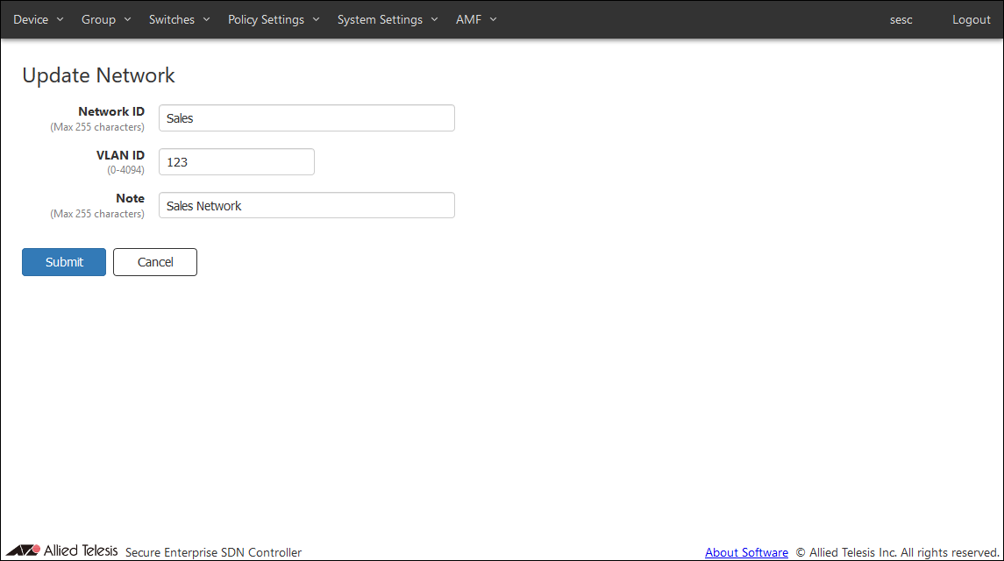Select the Note field with Sales Network
1004x561 pixels.
click(306, 206)
